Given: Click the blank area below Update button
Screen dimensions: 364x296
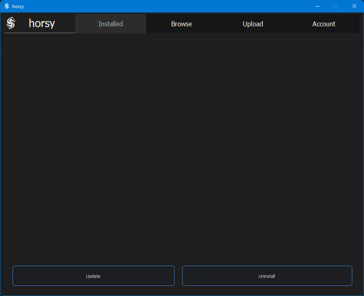Looking at the screenshot, I should [x=93, y=291].
